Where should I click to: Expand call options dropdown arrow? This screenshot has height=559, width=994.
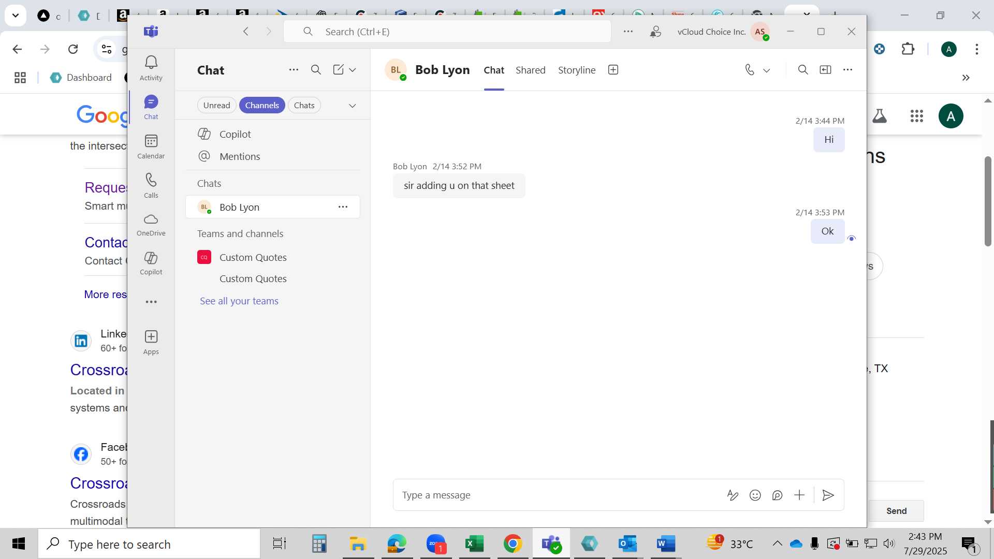(767, 70)
